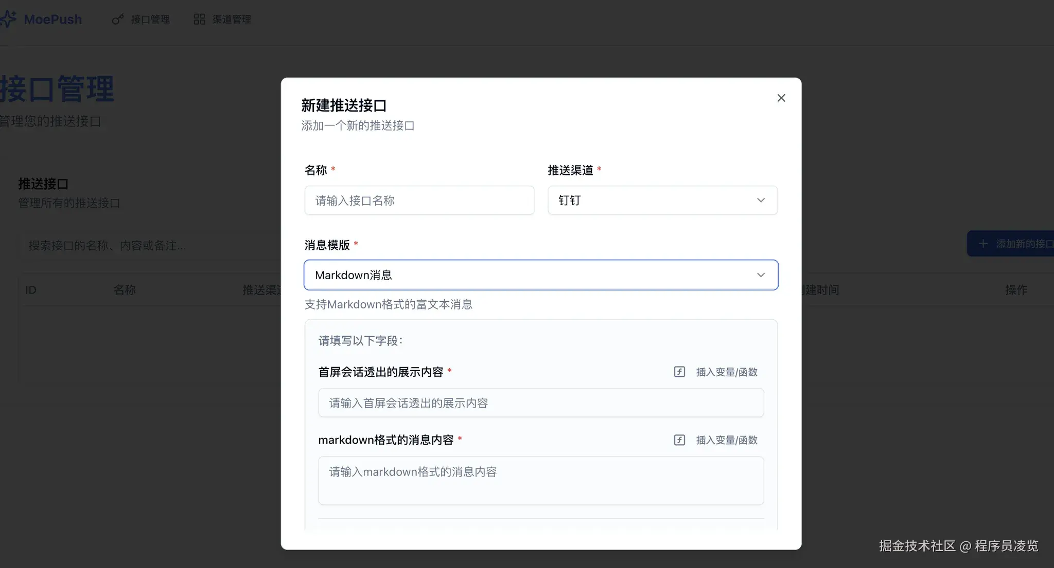Screen dimensions: 1054x568
Task: Click 插入变量/函数 for 首屏会话 field
Action: (x=726, y=372)
